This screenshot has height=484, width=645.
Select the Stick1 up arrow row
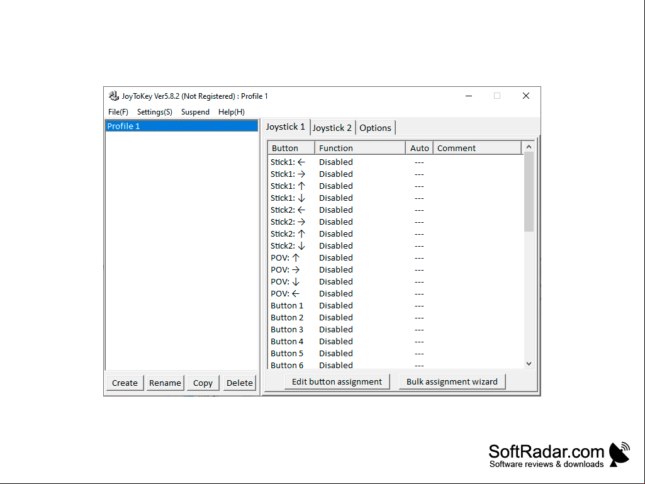(395, 186)
